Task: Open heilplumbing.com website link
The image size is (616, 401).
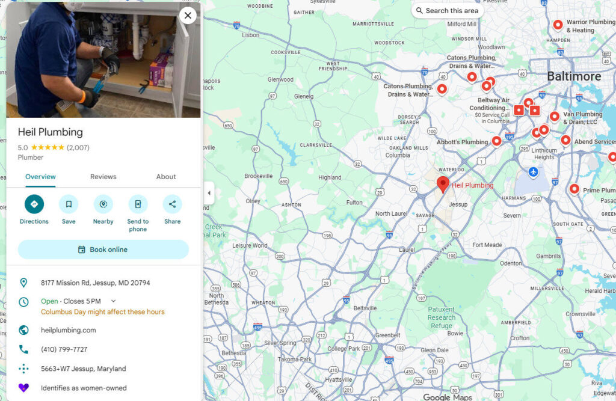Action: coord(69,330)
